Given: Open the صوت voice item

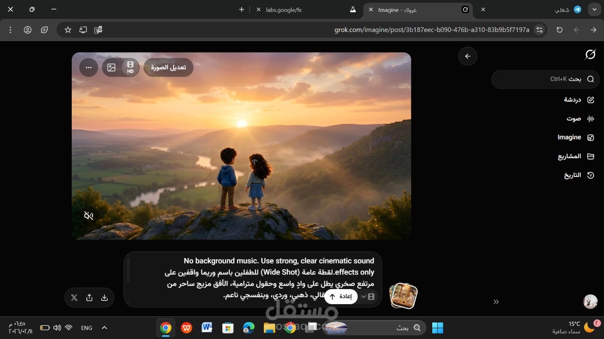Looking at the screenshot, I should click(x=580, y=119).
